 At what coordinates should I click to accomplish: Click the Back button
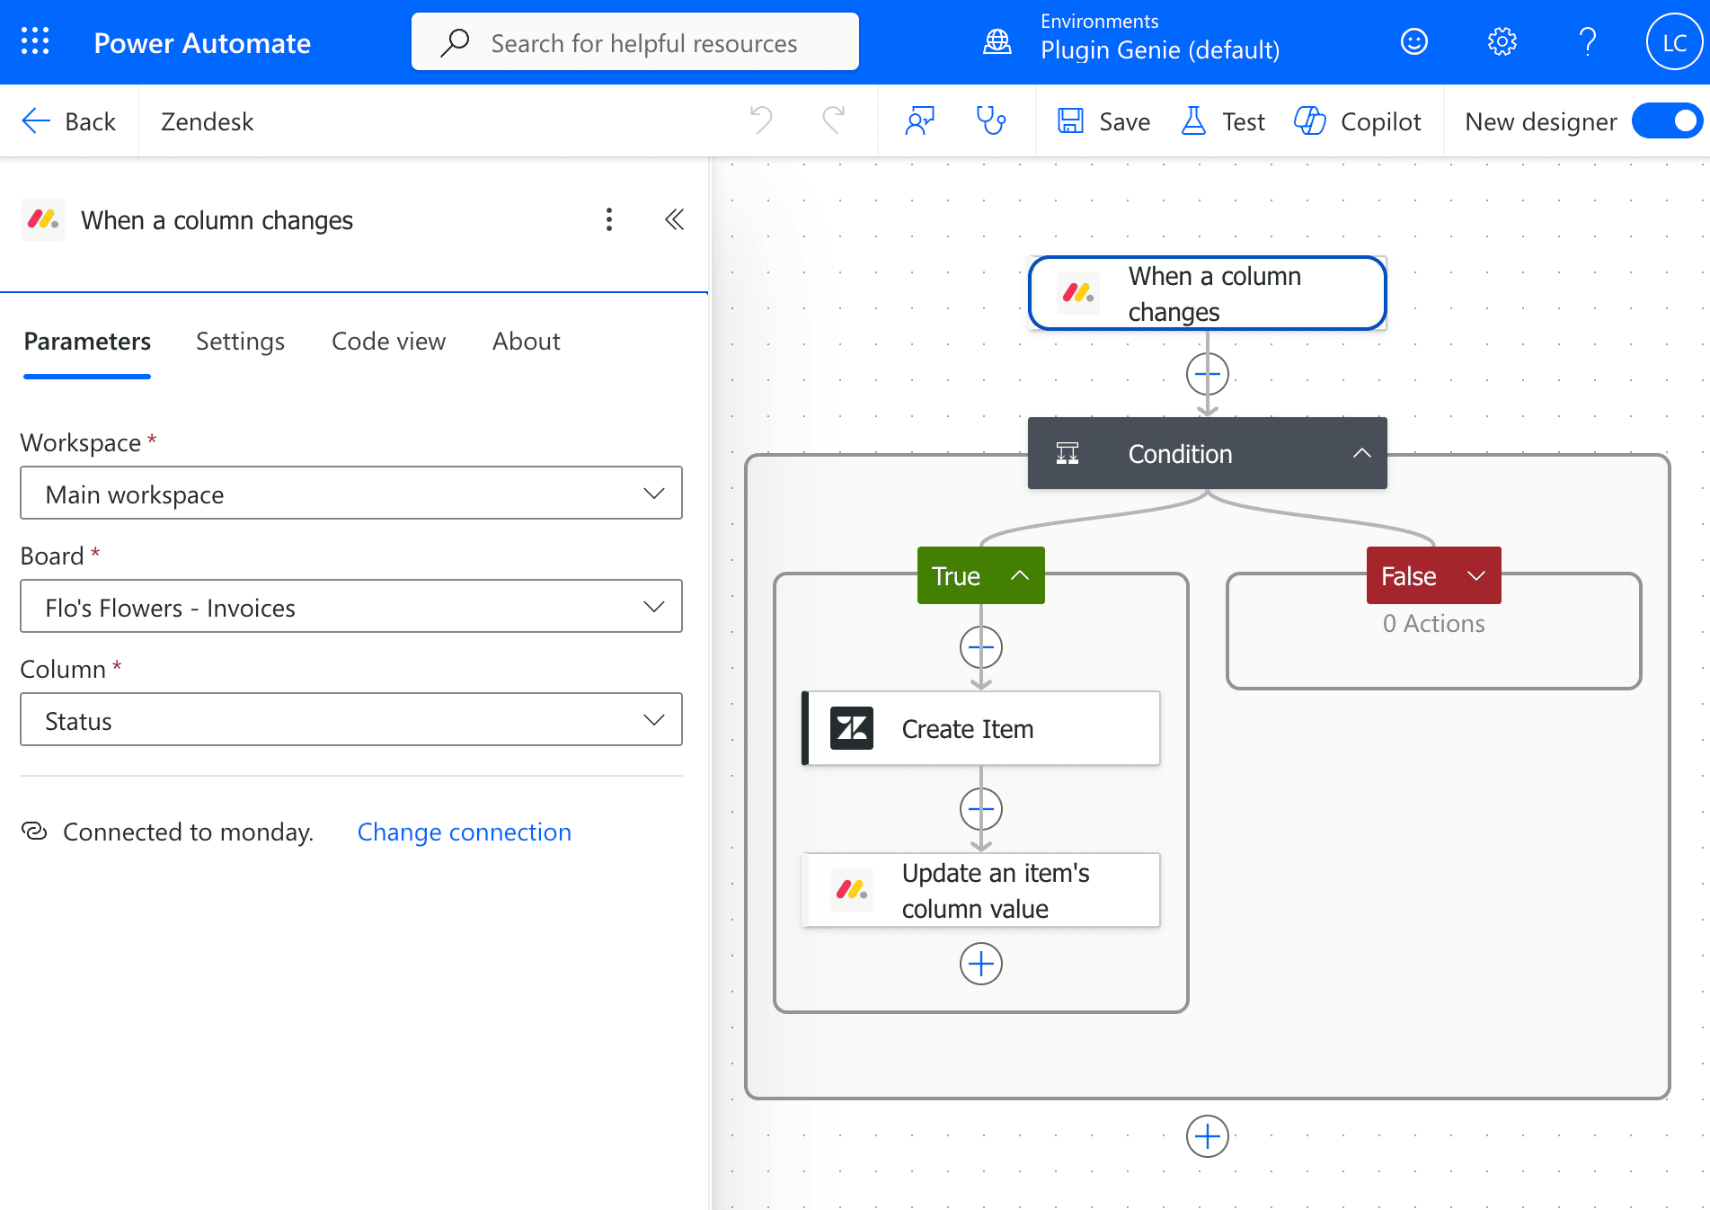click(x=69, y=120)
